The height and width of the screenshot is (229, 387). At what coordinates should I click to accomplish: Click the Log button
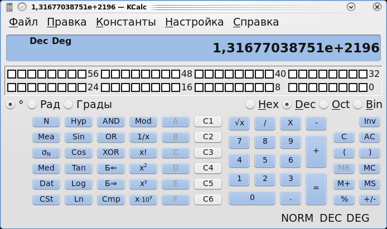click(79, 184)
